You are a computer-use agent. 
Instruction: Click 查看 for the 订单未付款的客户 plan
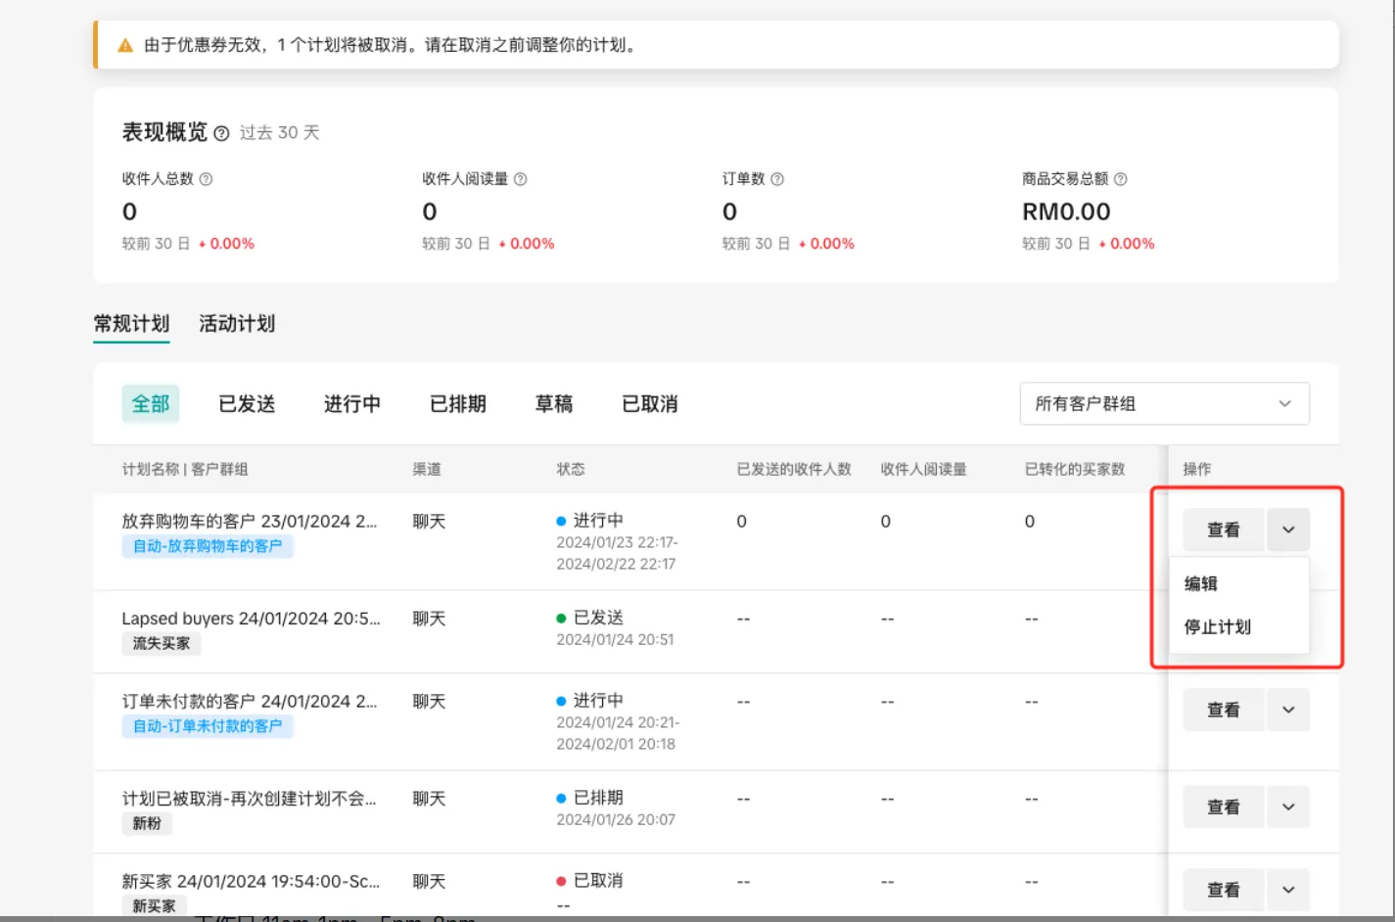pyautogui.click(x=1224, y=710)
